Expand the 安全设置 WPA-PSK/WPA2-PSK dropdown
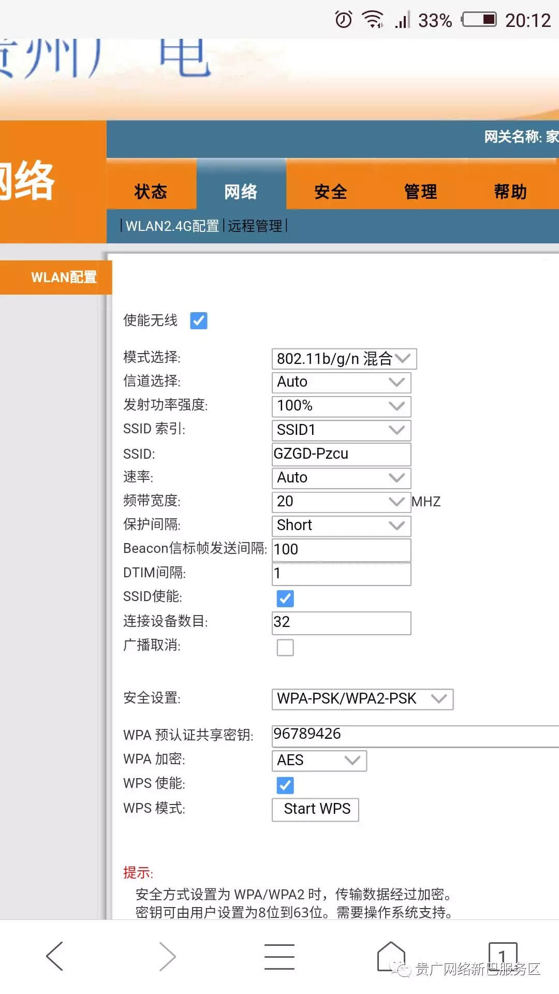559x994 pixels. tap(362, 699)
